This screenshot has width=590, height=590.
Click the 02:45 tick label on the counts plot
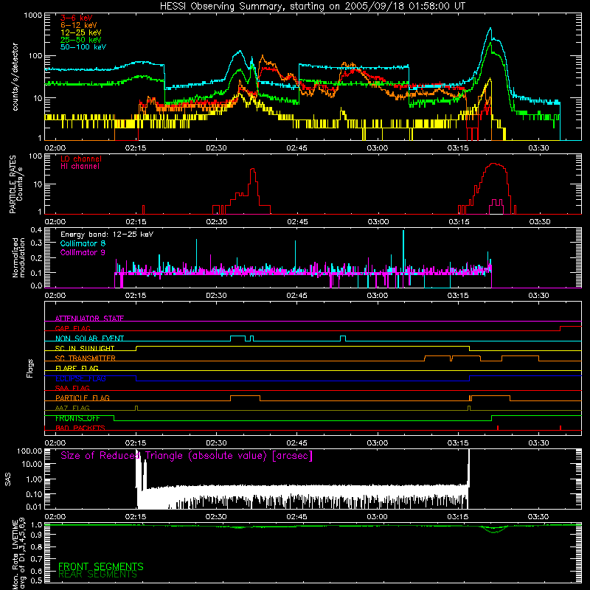click(x=296, y=148)
